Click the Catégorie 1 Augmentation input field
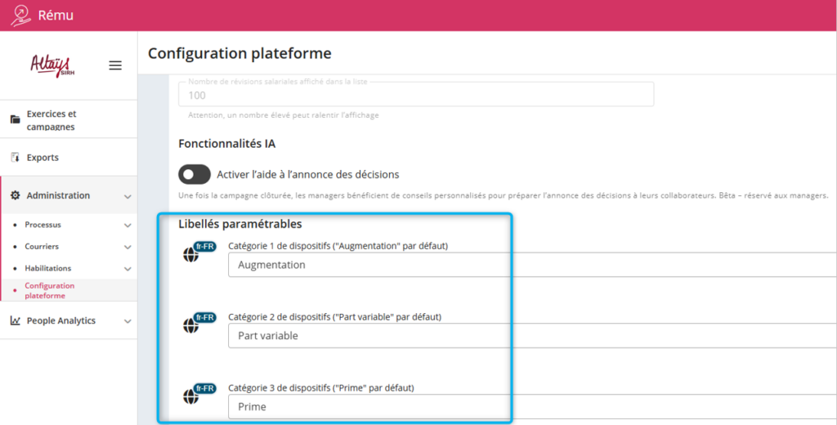 pos(531,265)
